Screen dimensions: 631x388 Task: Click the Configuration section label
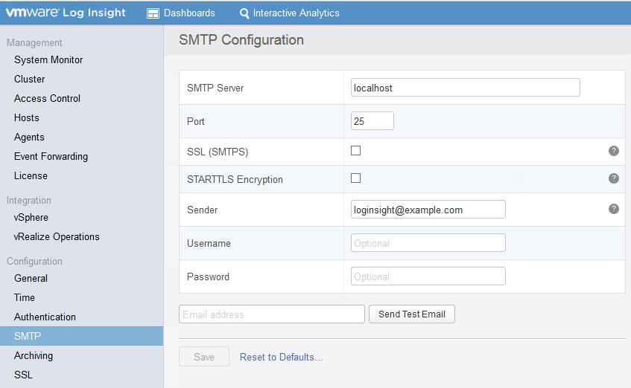[34, 261]
